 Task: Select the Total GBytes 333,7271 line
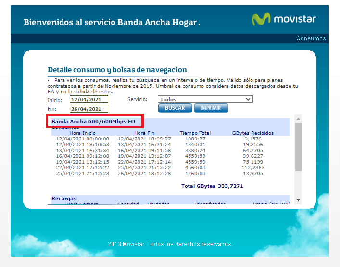click(212, 186)
